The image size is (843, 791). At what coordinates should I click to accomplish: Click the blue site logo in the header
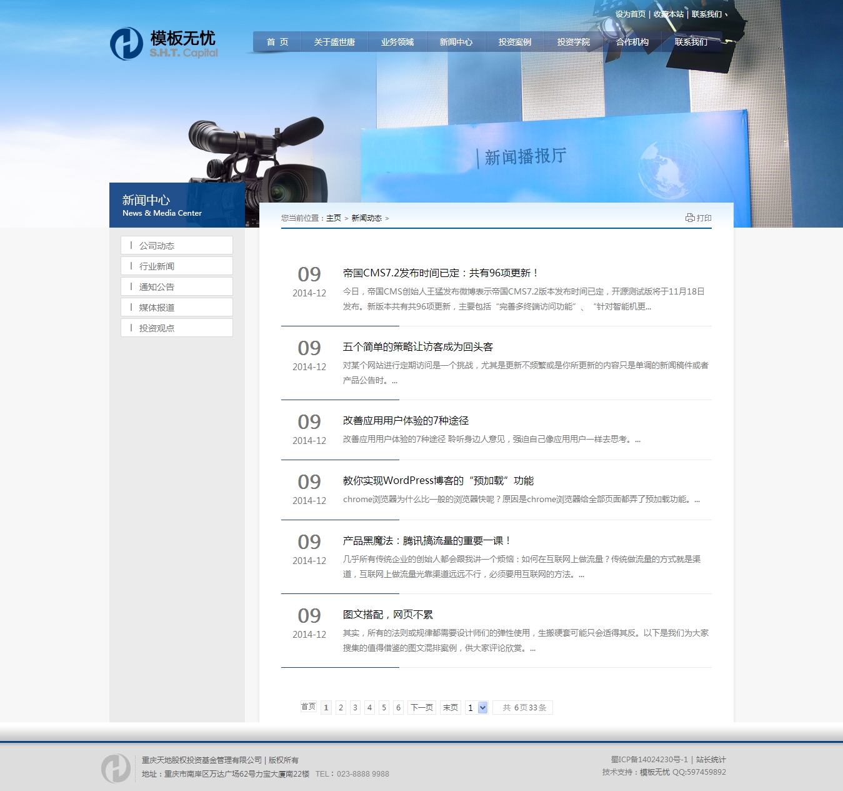(127, 44)
